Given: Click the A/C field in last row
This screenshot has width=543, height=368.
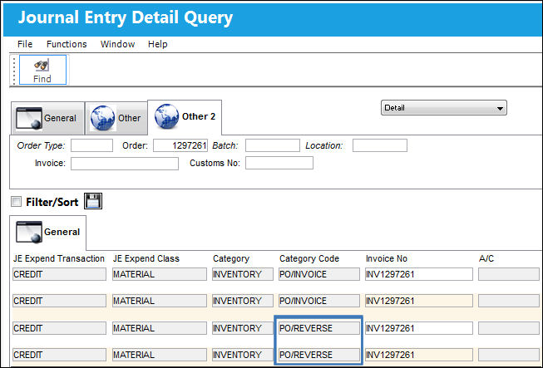Looking at the screenshot, I should (x=509, y=355).
